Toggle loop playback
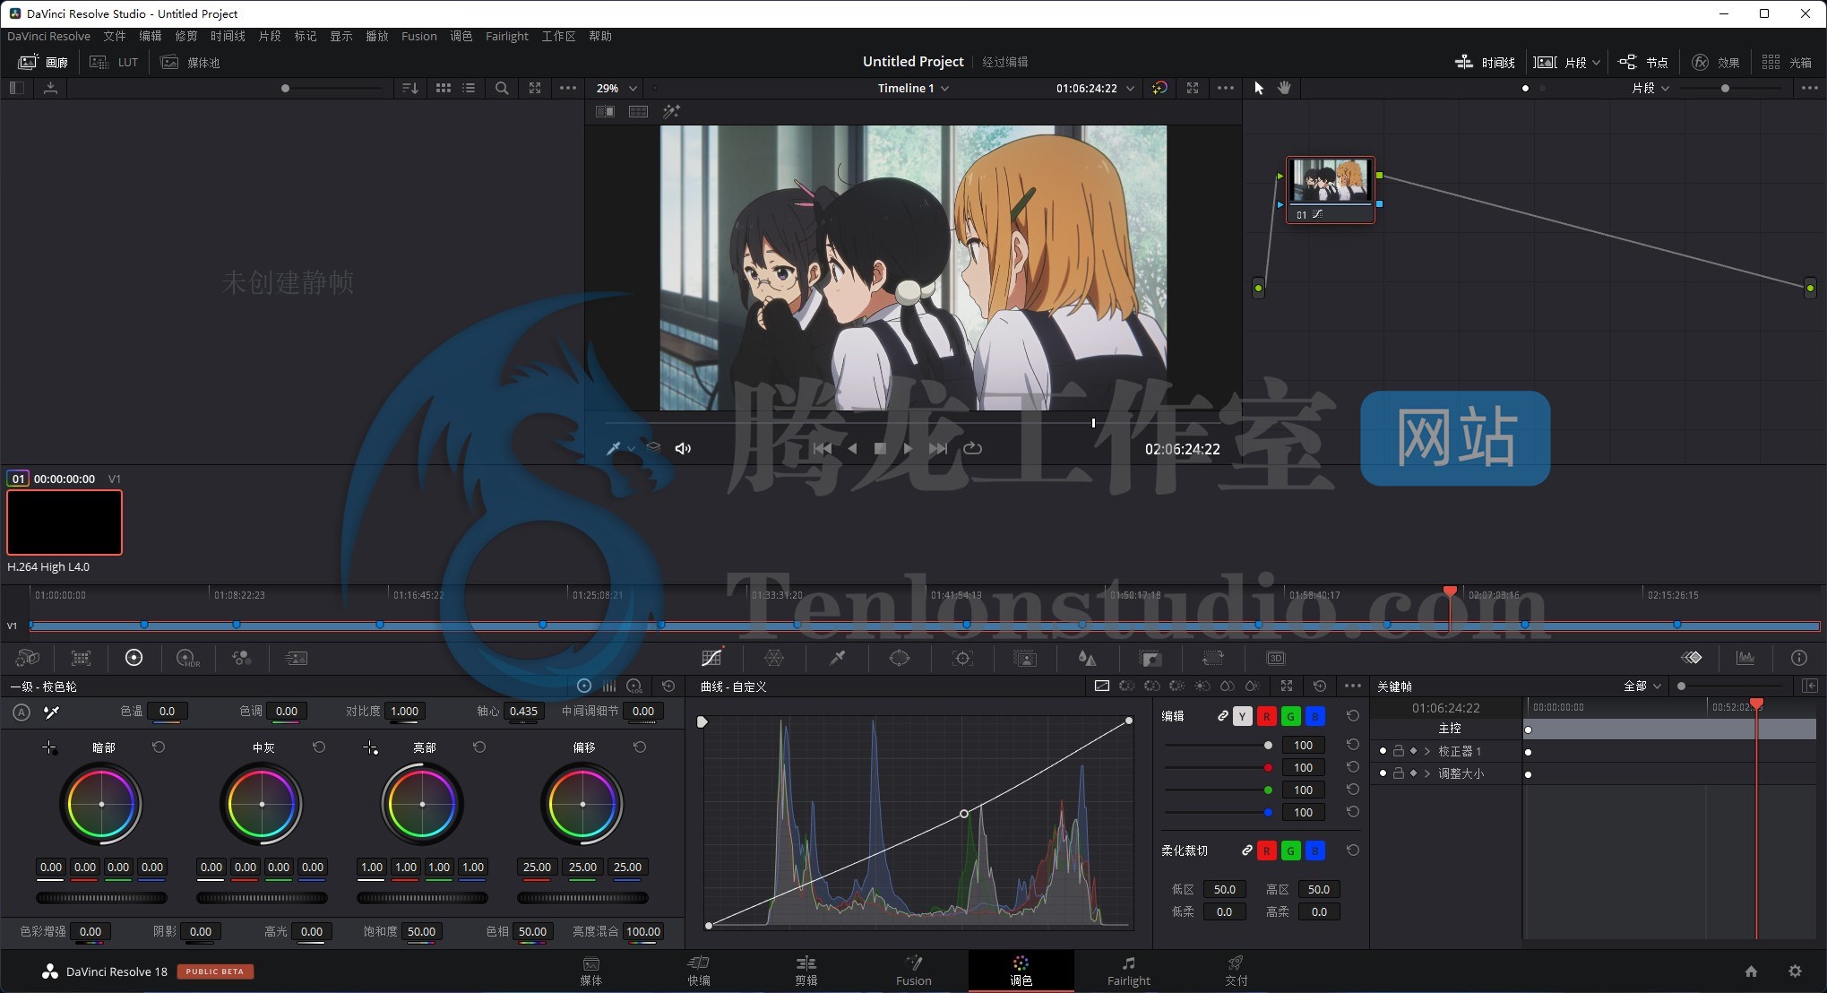The height and width of the screenshot is (993, 1827). tap(972, 448)
